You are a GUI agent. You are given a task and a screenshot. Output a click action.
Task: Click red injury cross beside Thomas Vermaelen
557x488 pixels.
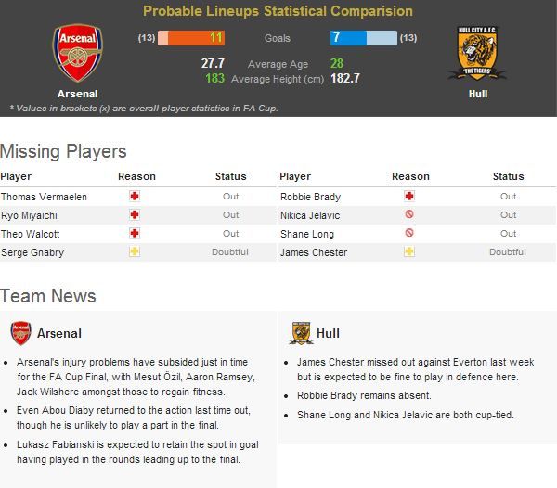[x=135, y=197]
